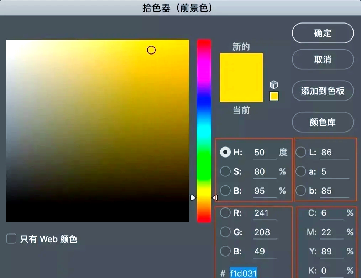The width and height of the screenshot is (361, 278).
Task: Click the 度 degree unit label
Action: pos(283,152)
